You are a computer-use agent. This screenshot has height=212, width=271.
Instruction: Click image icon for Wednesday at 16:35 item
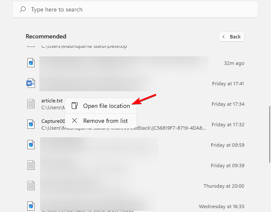tap(31, 206)
